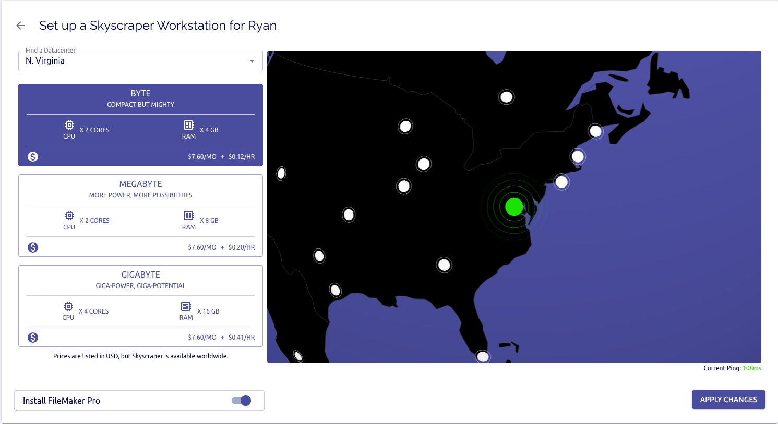The image size is (778, 424).
Task: Click the '$0.41/HR' price text
Action: pyautogui.click(x=242, y=338)
